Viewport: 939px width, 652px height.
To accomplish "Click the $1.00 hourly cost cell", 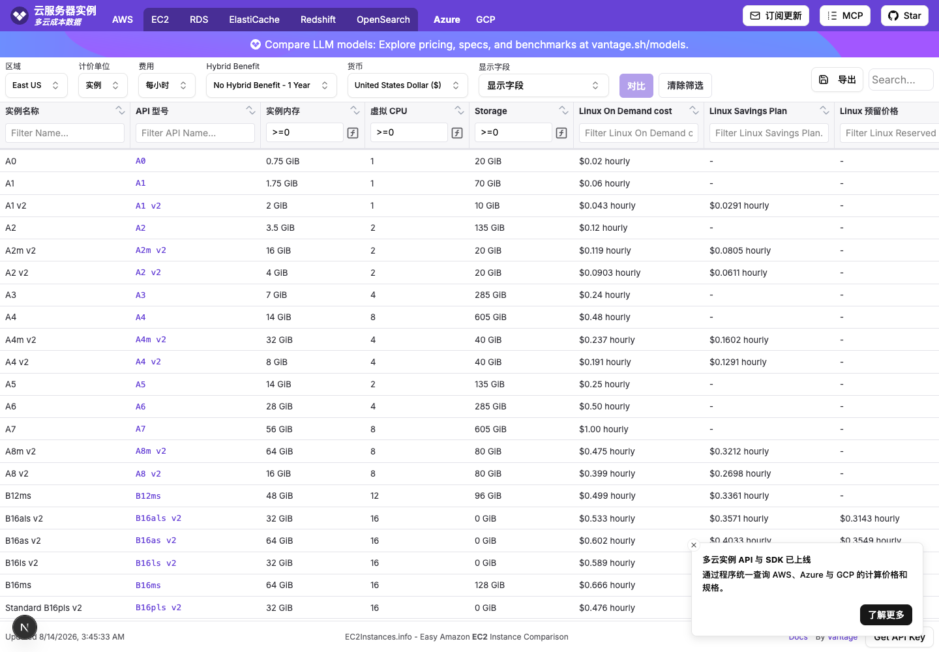I will pos(604,429).
